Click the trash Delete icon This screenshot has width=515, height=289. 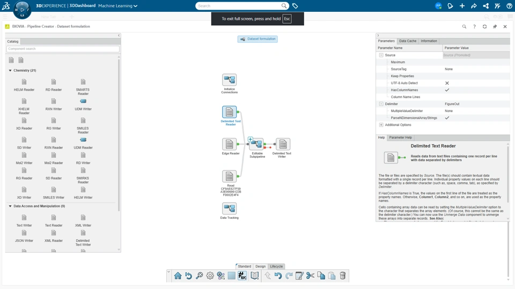[x=343, y=276]
